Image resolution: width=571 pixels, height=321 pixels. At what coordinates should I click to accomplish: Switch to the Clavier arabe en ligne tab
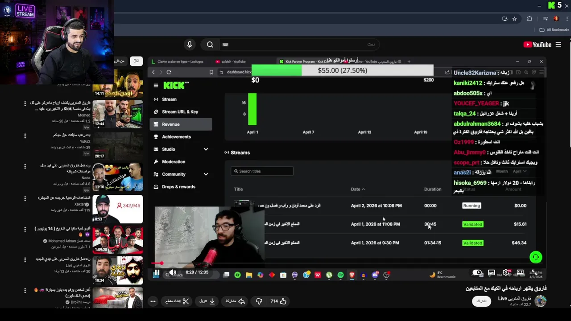[178, 62]
